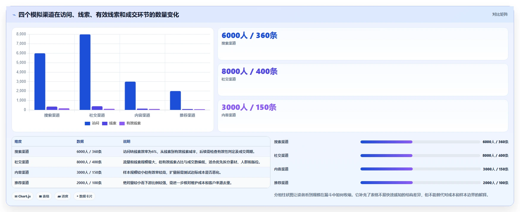Click the 进度 chip
Screen dimensions: 520x212
(63, 196)
